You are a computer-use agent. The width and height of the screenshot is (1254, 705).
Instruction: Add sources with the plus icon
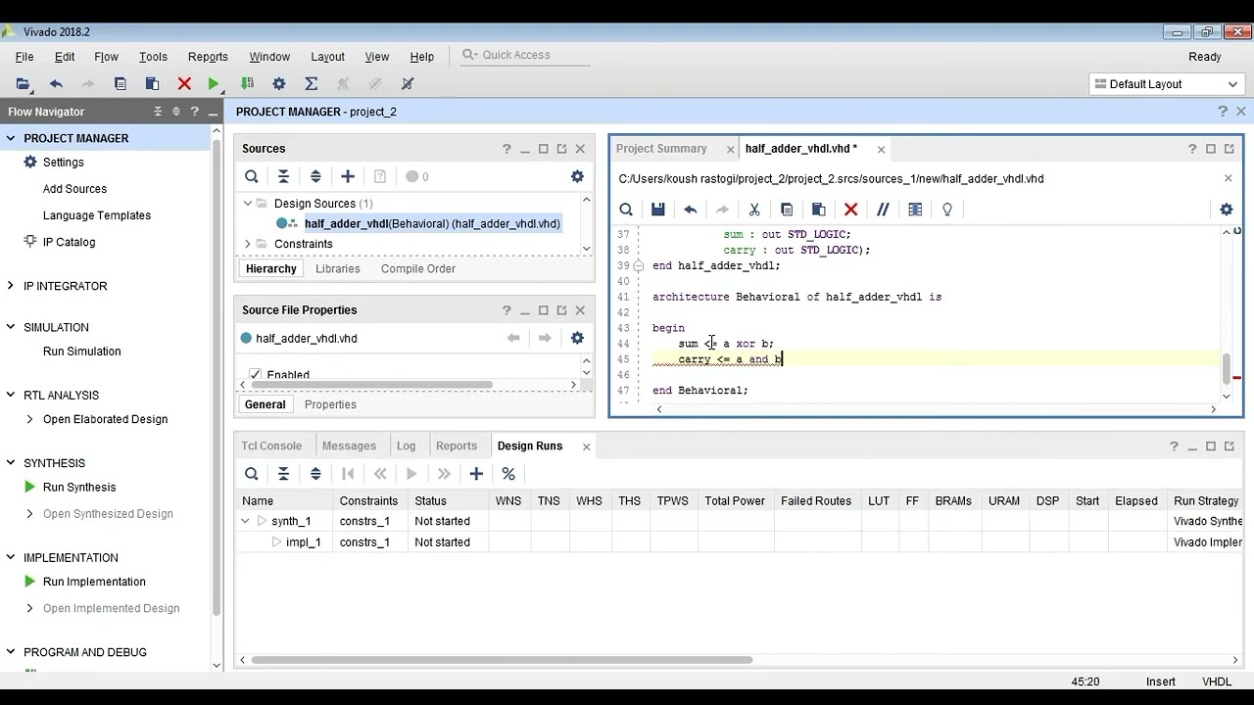348,176
